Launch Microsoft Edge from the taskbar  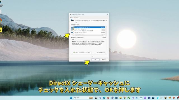point(104,98)
